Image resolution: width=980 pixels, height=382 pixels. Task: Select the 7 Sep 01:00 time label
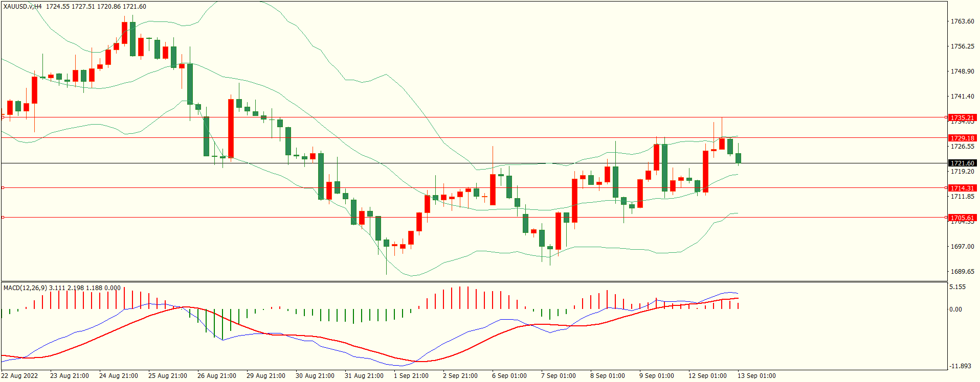[x=558, y=376]
